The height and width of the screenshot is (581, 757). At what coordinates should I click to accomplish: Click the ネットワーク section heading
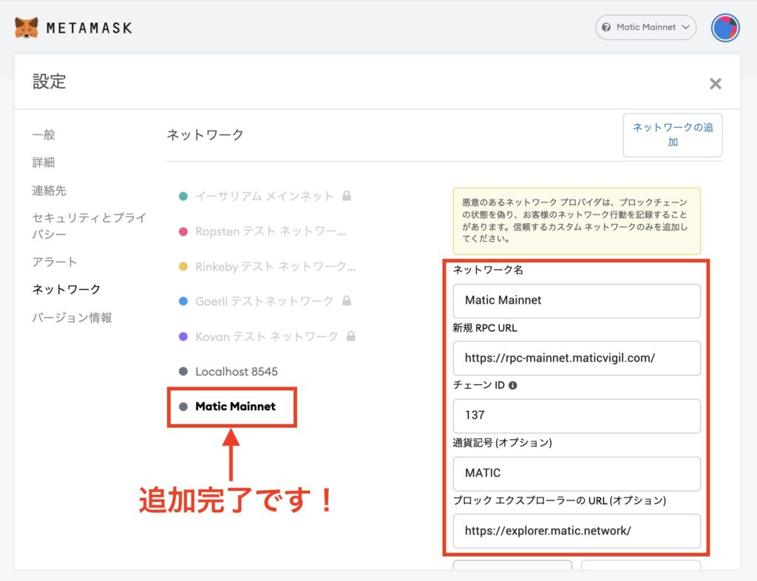coord(206,135)
